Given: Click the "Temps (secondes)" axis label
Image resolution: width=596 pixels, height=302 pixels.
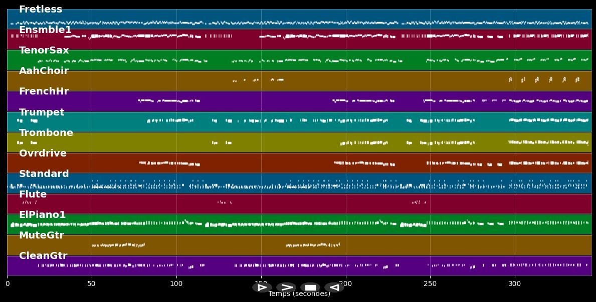Looking at the screenshot, I should click(x=299, y=294).
